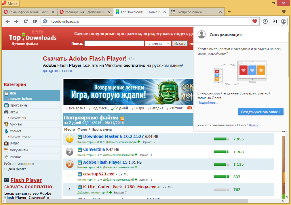Filter by Год/Месяц period
This screenshot has width=291, height=205.
[100, 108]
